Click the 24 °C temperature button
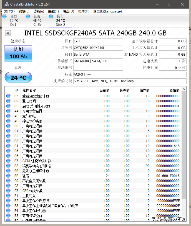This screenshot has width=191, height=226. 18,77
